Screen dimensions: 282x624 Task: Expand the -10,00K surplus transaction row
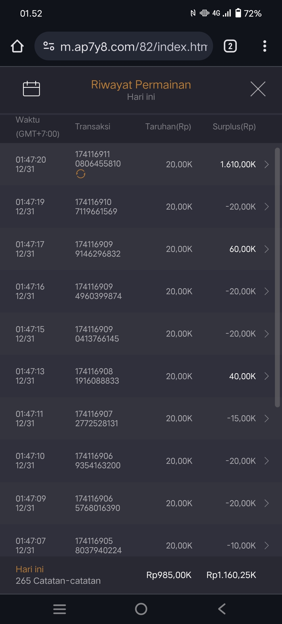point(266,545)
